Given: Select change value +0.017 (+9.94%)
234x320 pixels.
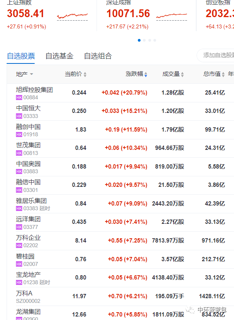Looking at the screenshot, I should tap(126, 167).
